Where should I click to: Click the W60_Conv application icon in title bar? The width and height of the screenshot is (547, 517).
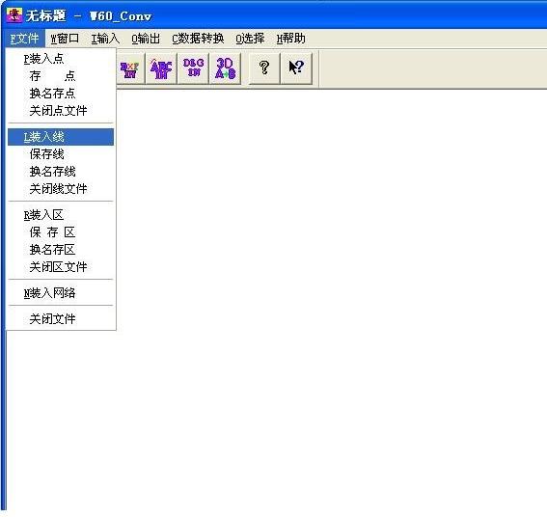pos(14,15)
